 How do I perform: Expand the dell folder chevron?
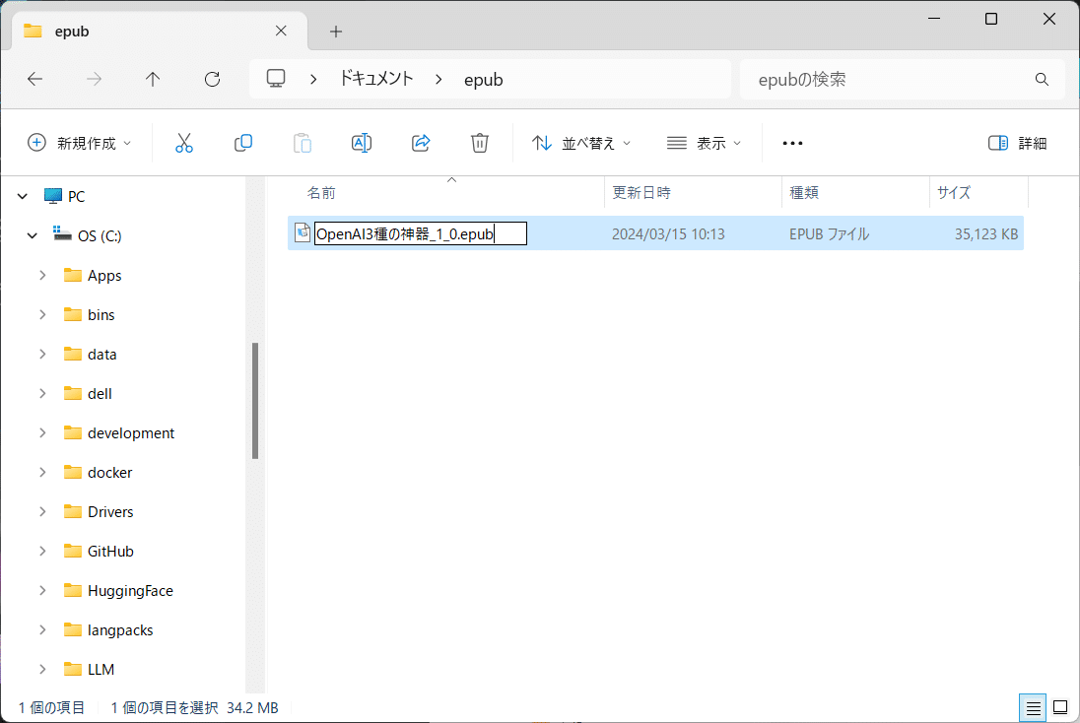coord(42,393)
